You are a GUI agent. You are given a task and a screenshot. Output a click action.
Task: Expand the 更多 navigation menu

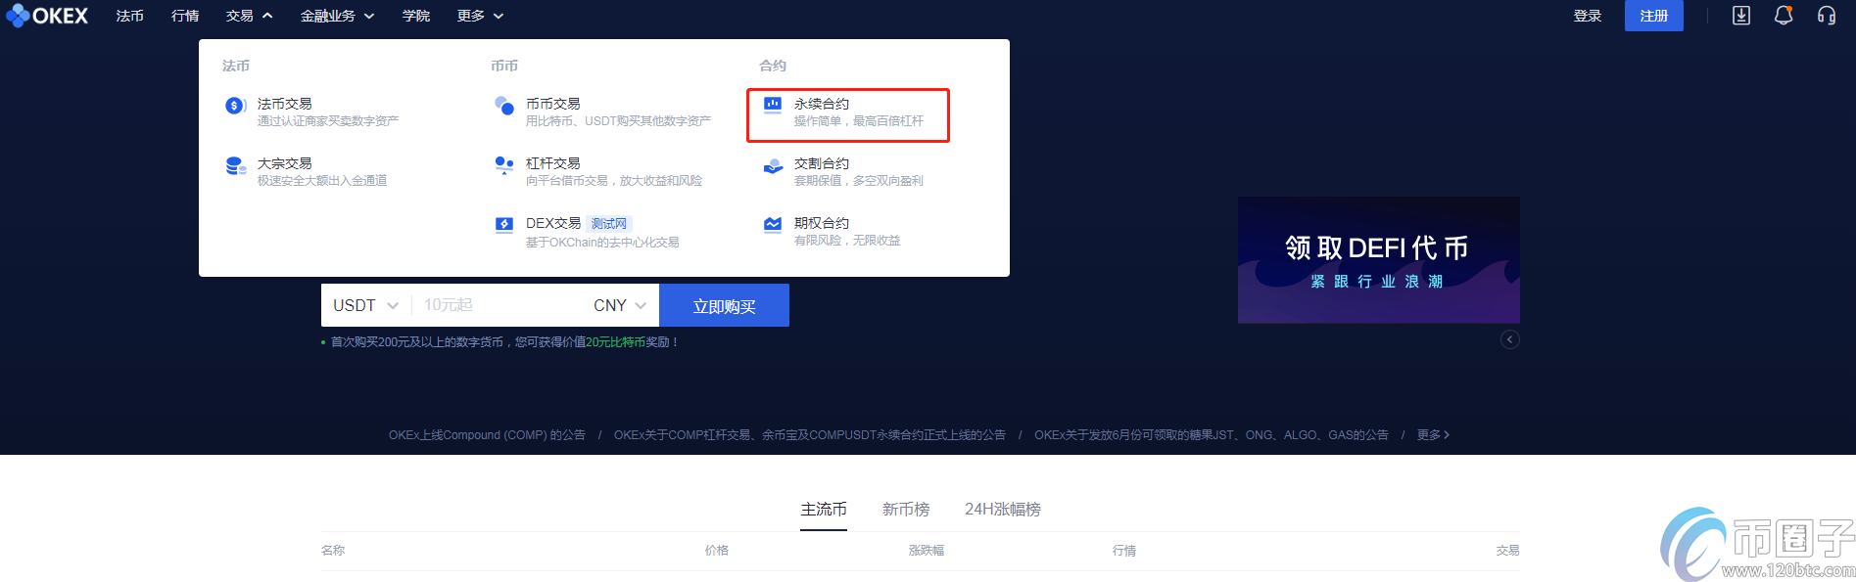[x=480, y=16]
